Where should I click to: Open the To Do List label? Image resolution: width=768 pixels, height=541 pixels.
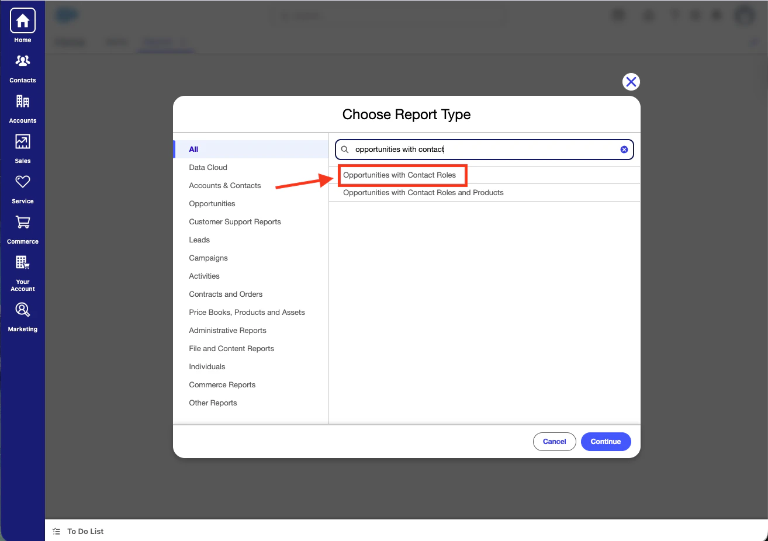(x=85, y=531)
